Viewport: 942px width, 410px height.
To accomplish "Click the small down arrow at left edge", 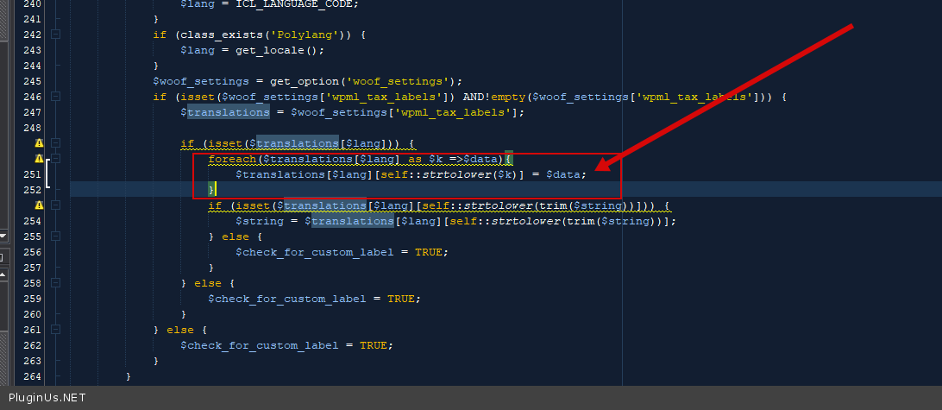I will click(x=3, y=236).
